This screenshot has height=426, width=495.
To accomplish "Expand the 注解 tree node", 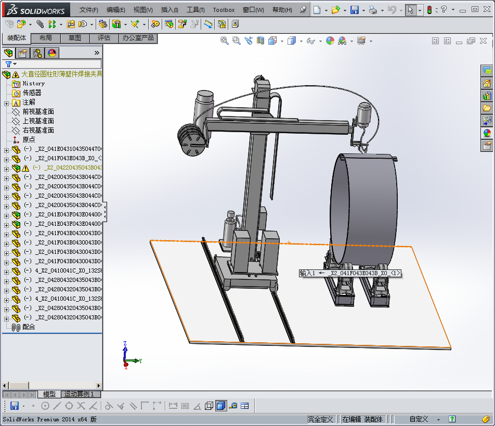I will click(x=6, y=104).
